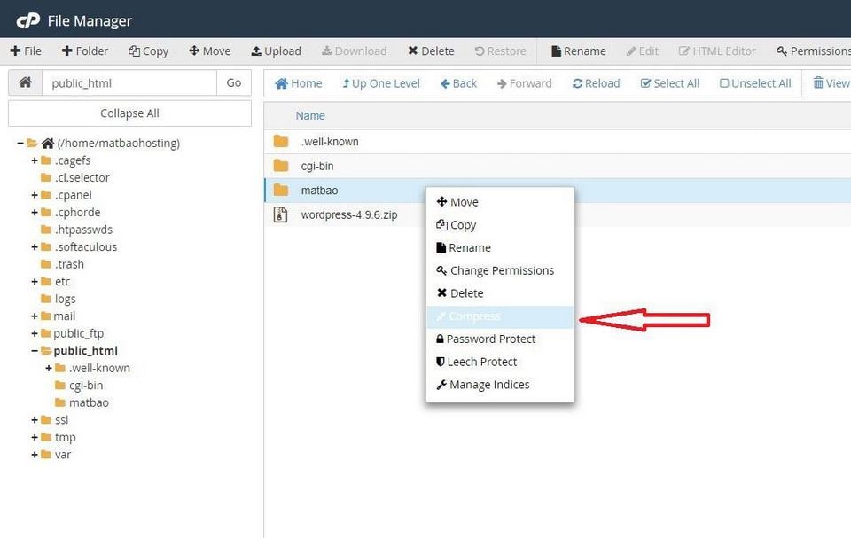The height and width of the screenshot is (538, 851).
Task: Click the Copy toolbar button
Action: (148, 51)
